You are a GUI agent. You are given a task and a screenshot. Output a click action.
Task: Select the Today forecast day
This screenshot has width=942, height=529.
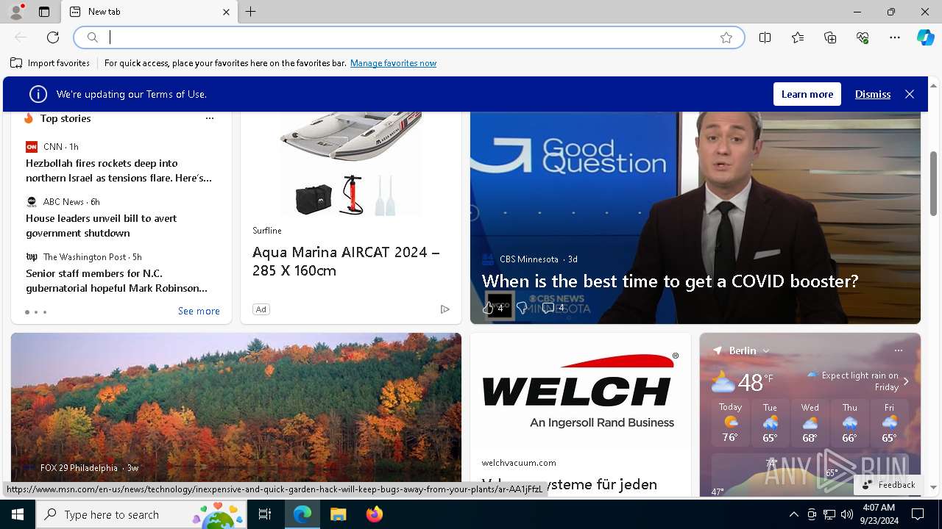[x=730, y=422]
